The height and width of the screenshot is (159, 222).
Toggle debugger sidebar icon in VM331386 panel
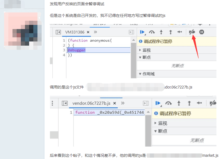(131, 32)
